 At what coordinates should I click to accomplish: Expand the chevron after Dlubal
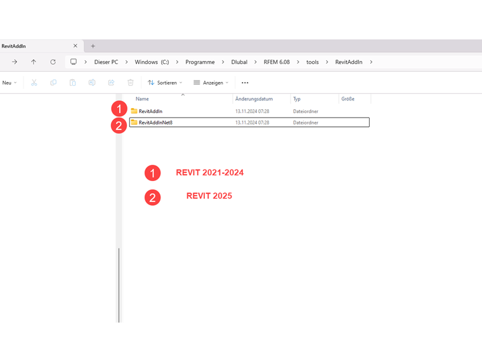point(256,62)
